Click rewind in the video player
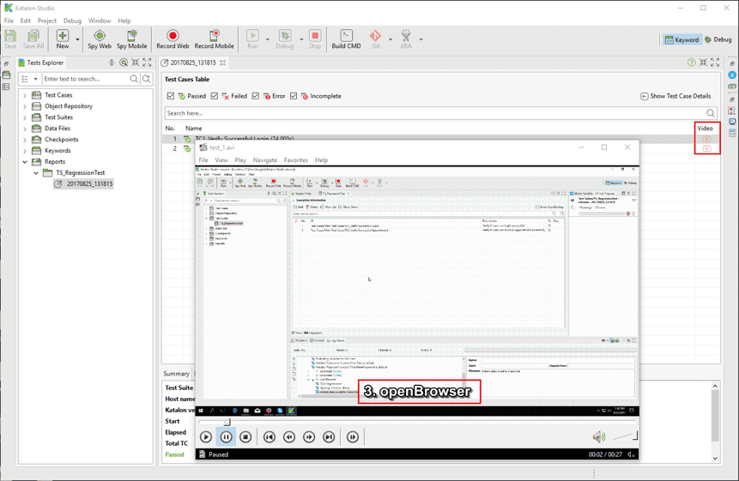 (289, 436)
